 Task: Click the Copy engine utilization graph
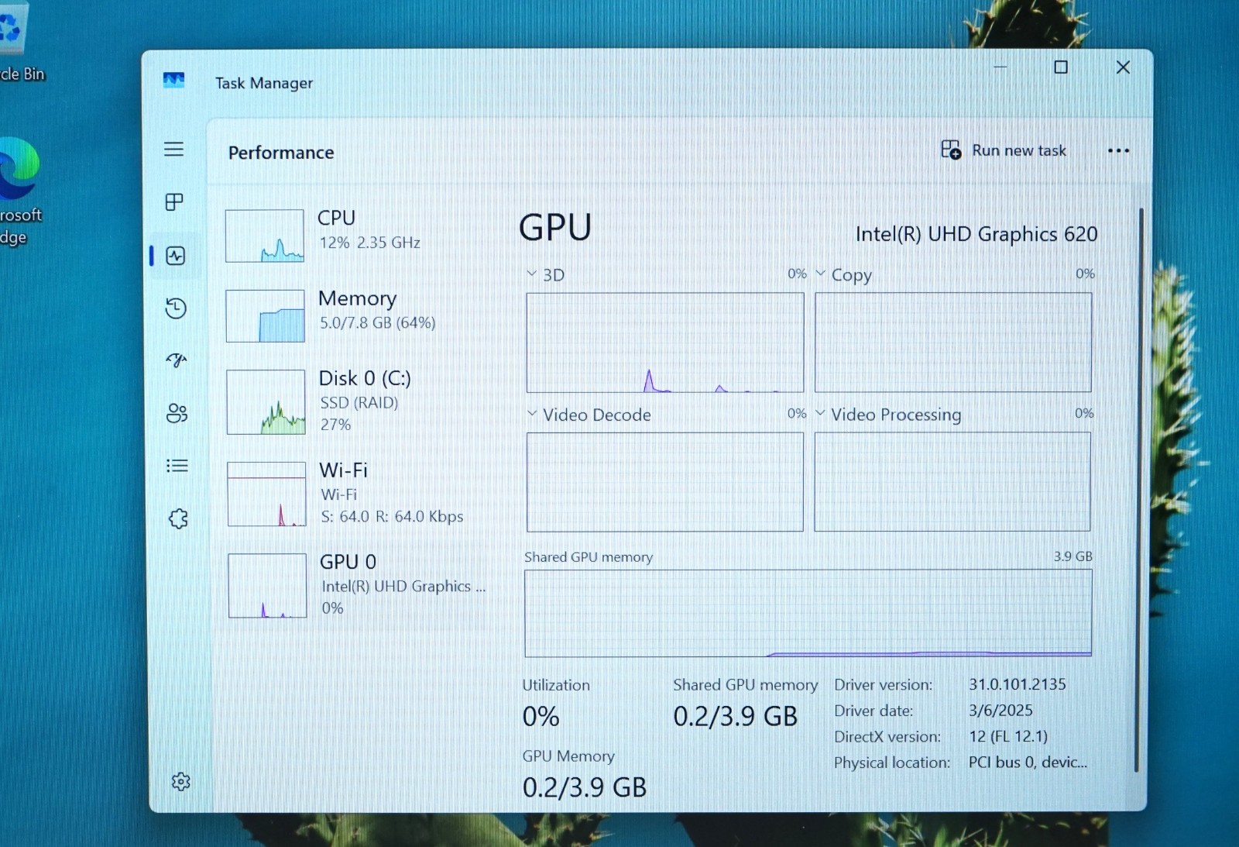tap(953, 343)
